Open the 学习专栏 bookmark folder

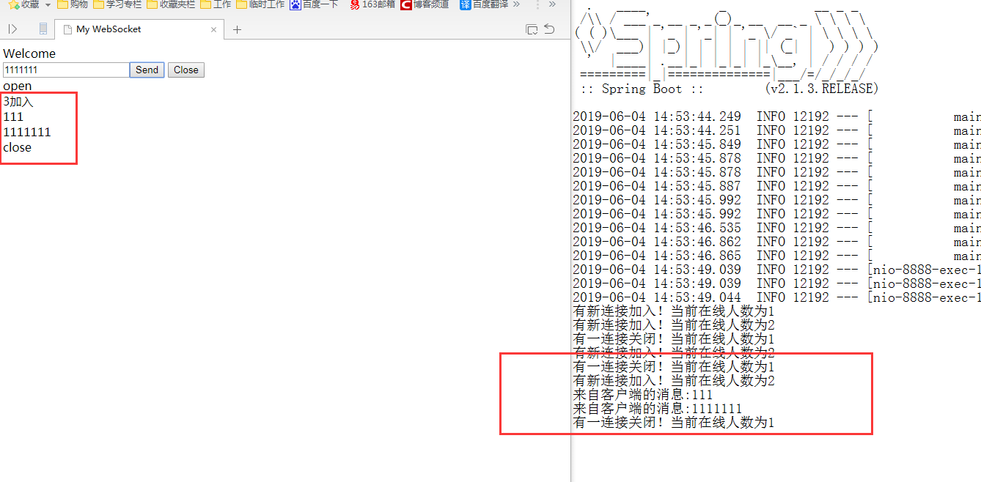[117, 4]
